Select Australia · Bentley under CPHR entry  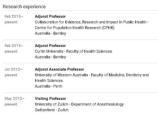pyautogui.click(x=50, y=33)
